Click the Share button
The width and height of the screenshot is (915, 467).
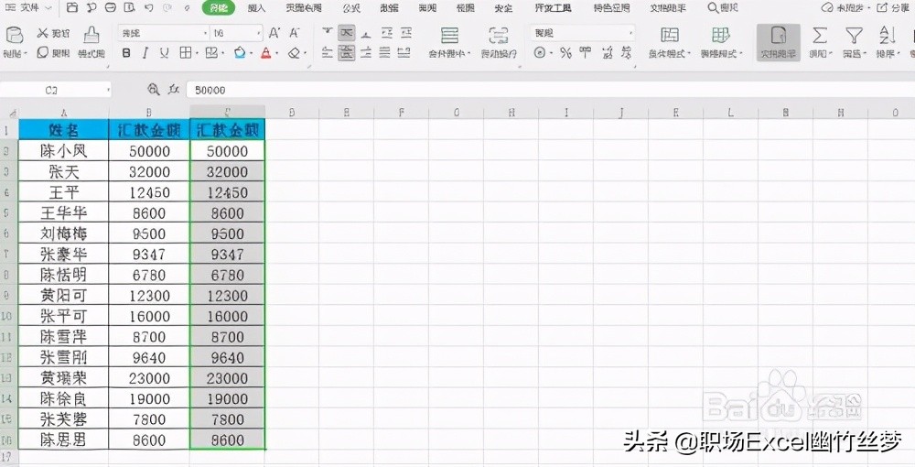893,8
